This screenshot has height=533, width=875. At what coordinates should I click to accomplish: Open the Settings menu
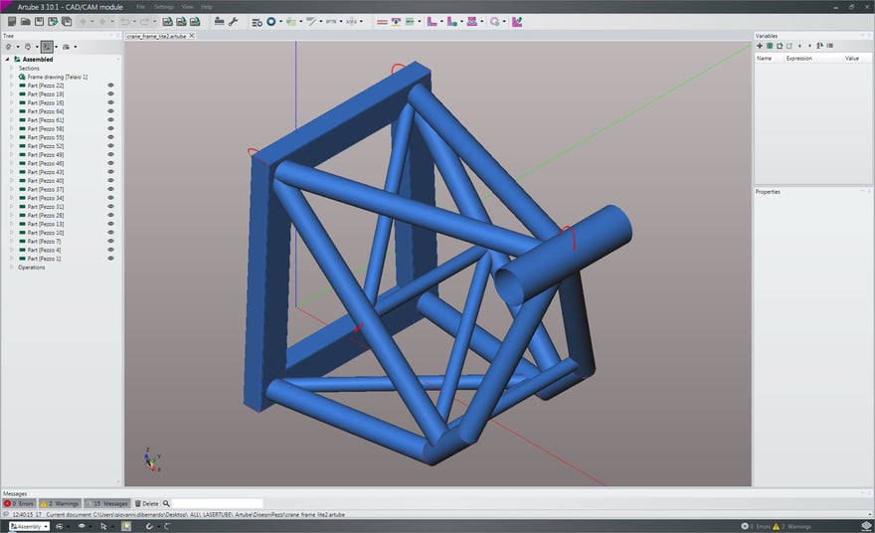pyautogui.click(x=163, y=6)
